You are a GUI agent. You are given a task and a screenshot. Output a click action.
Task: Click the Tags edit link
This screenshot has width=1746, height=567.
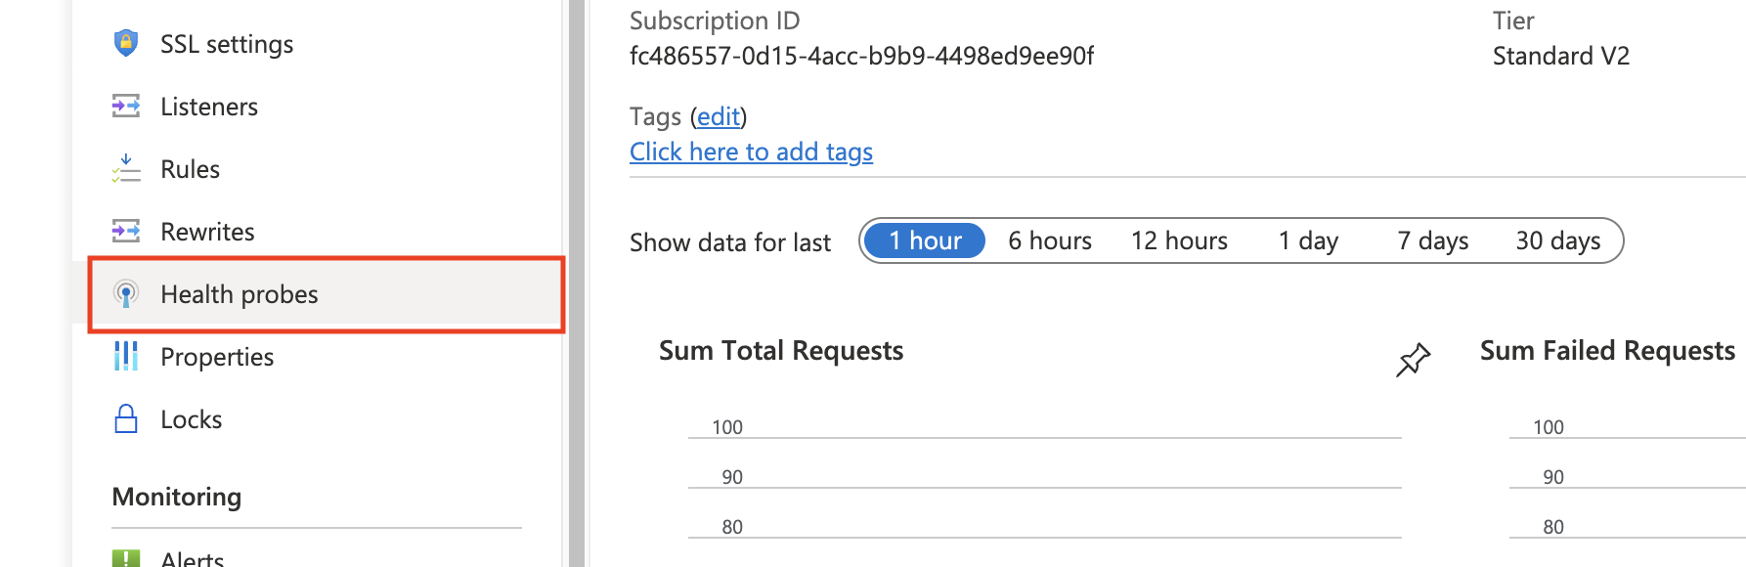[719, 117]
